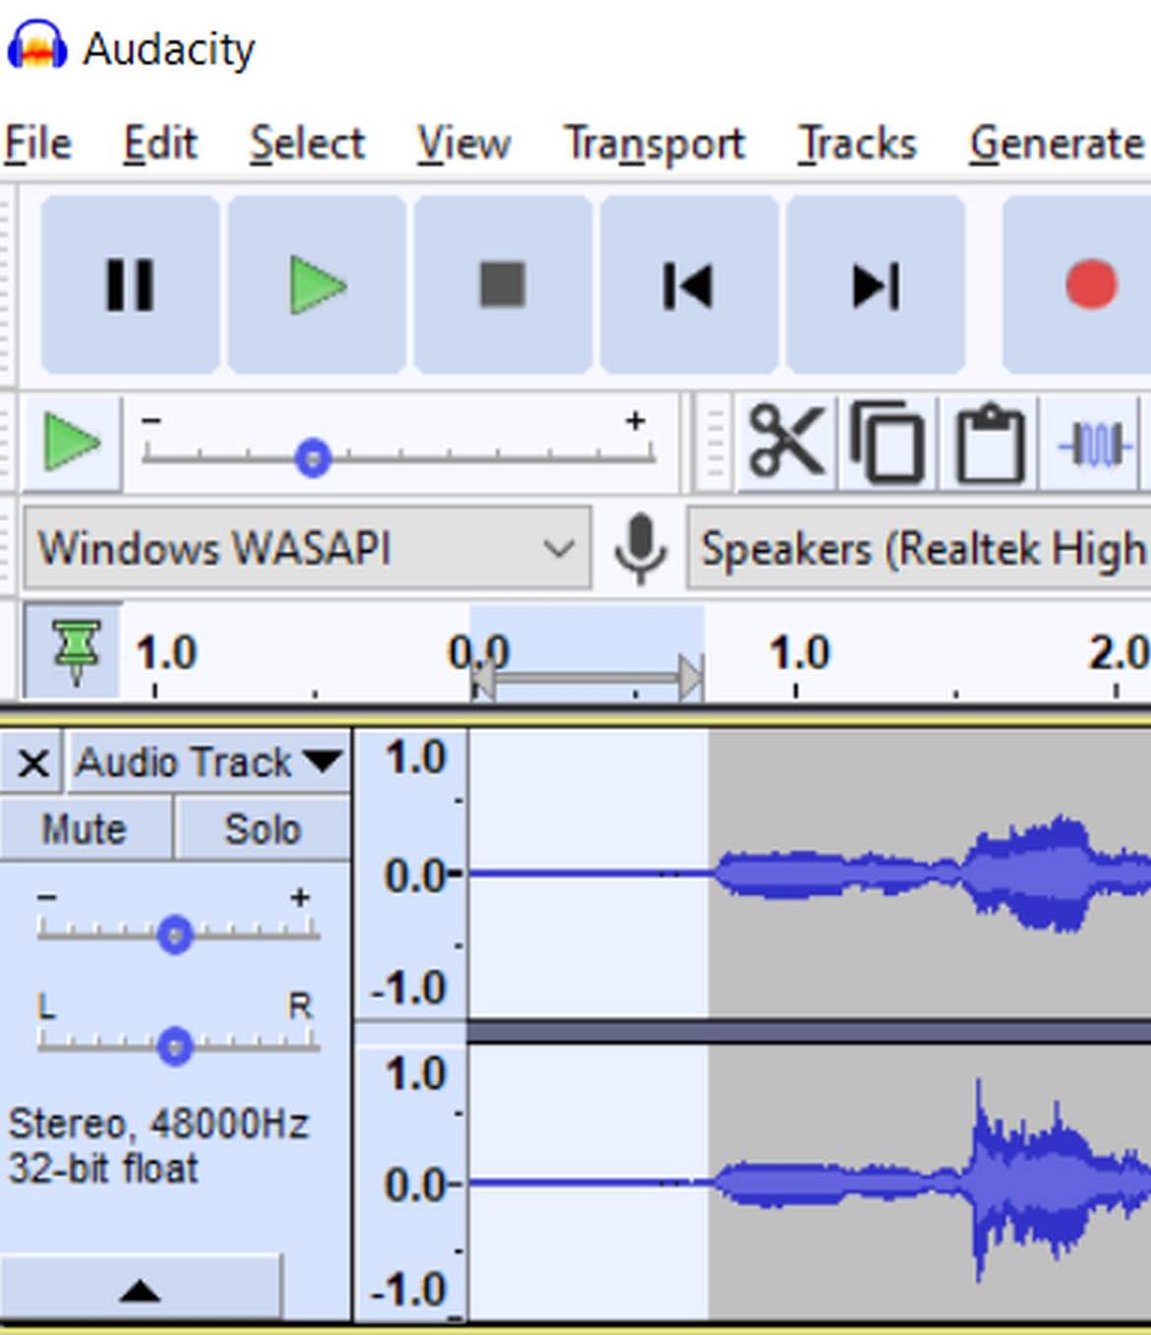
Task: Click the lower channel's vertical amplitude scale
Action: pos(411,1183)
